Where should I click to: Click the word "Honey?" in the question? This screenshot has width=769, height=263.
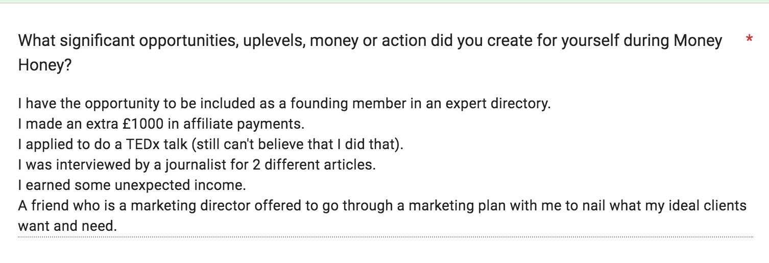click(x=44, y=66)
